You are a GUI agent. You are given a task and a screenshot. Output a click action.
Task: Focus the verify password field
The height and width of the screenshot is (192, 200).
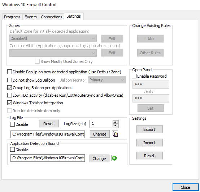point(151,98)
